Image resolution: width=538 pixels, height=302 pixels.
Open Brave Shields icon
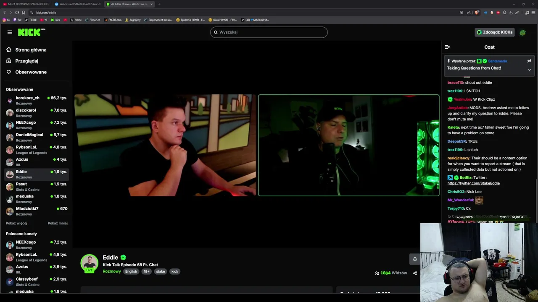tap(477, 13)
